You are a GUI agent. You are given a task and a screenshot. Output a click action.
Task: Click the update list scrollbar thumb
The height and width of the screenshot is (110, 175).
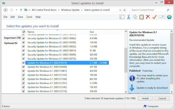pos(126,60)
